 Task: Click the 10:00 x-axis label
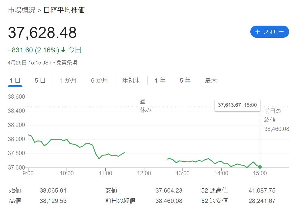pos(67,173)
